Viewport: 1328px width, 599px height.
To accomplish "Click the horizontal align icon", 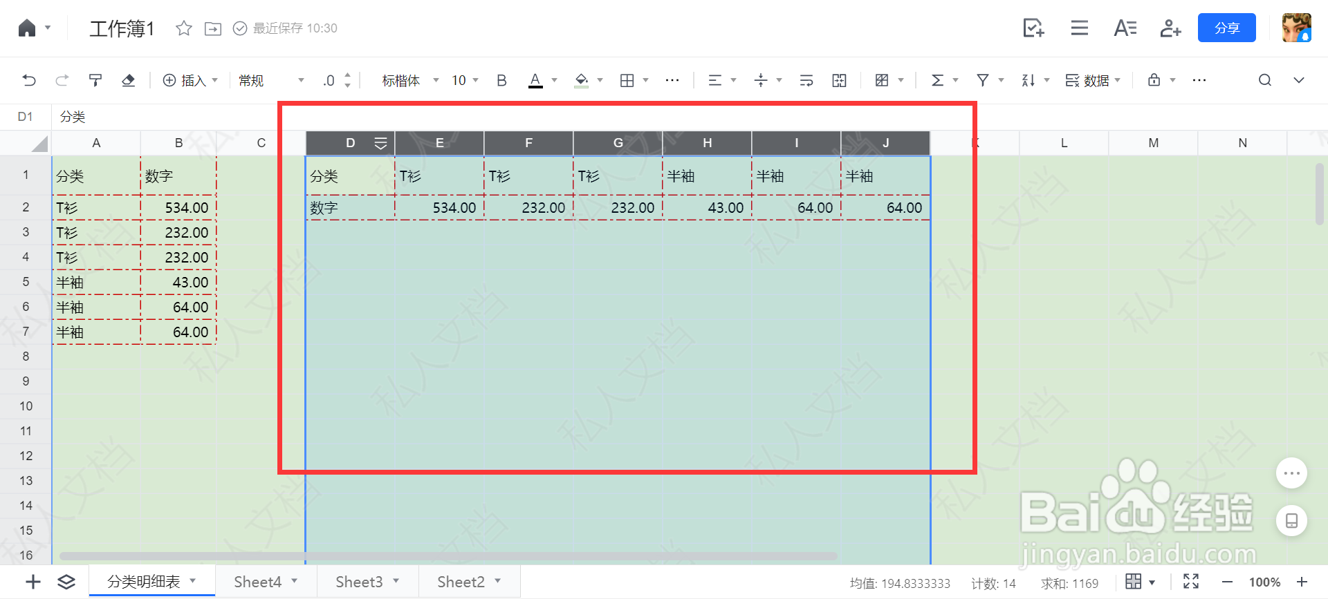I will coord(715,80).
